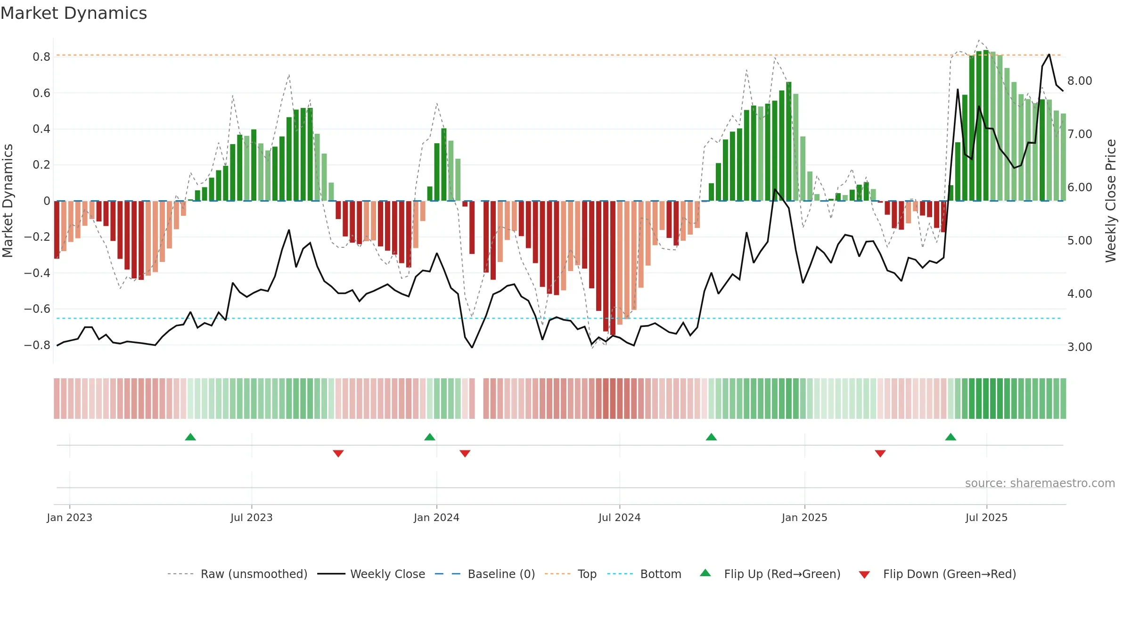Screen dimensions: 1131x636
Task: Click the 5.00 price axis tick label
Action: 1080,240
